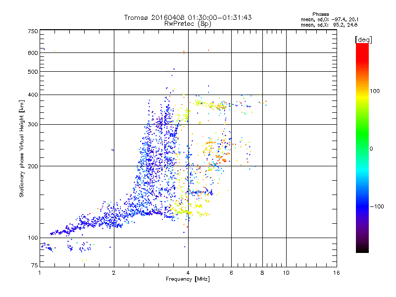Click the plot title 'Tromsø 20160408 01:30:00-01:31:43'

(x=188, y=17)
